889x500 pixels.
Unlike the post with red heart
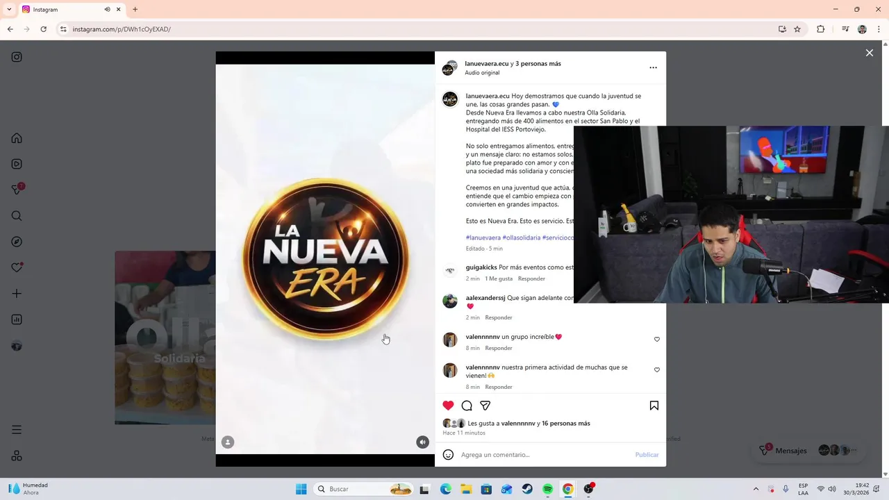[448, 406]
